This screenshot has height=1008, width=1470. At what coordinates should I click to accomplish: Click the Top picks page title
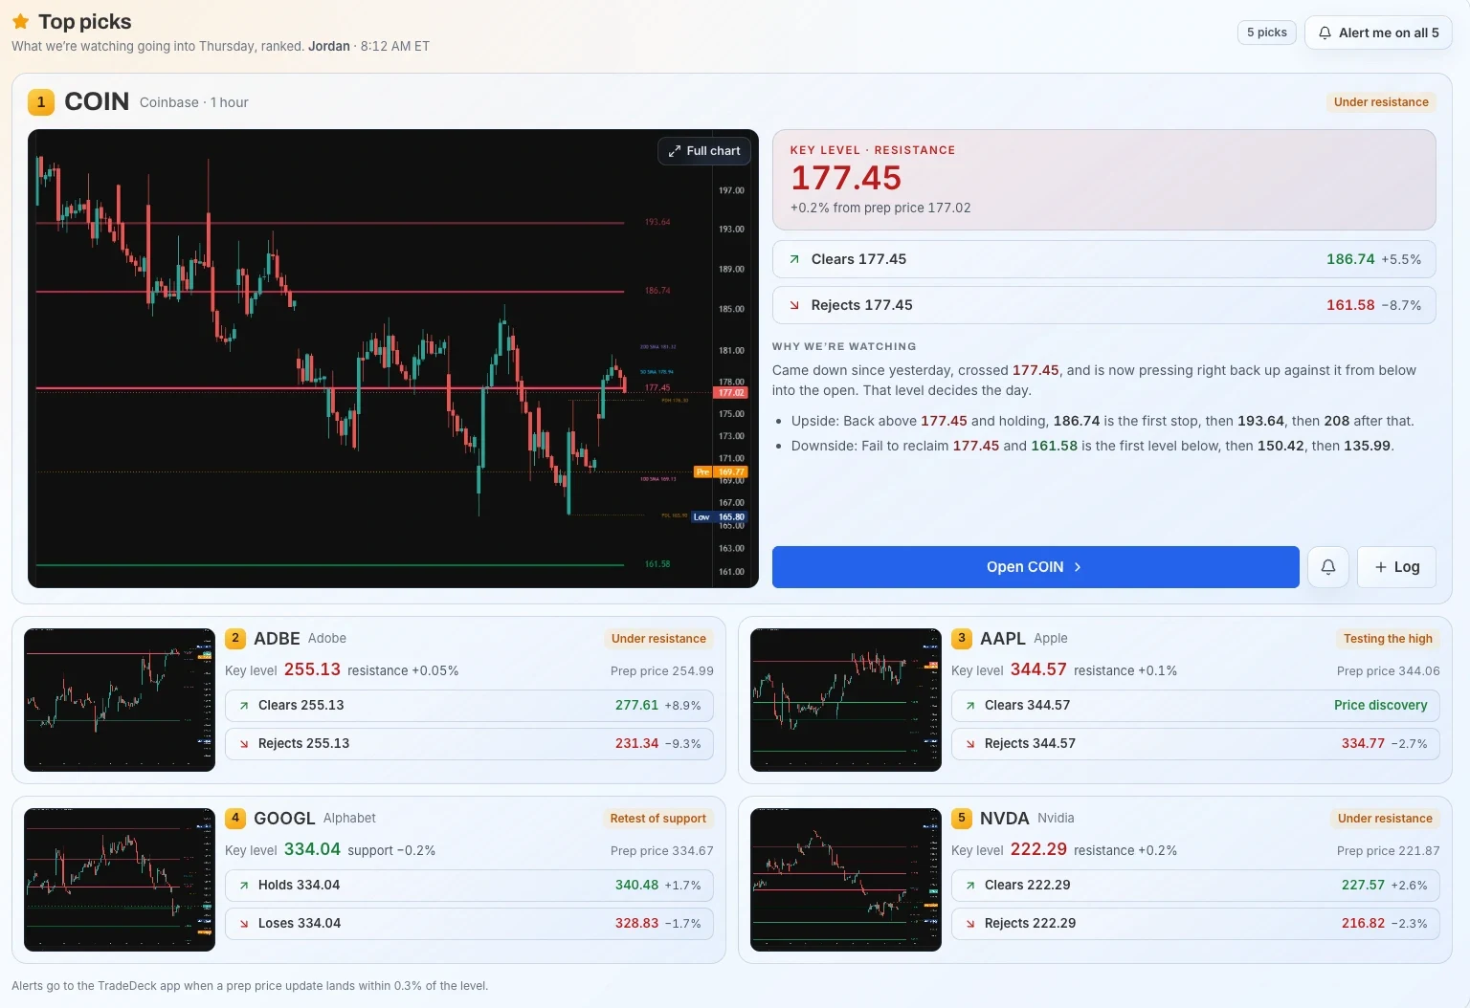pyautogui.click(x=85, y=21)
